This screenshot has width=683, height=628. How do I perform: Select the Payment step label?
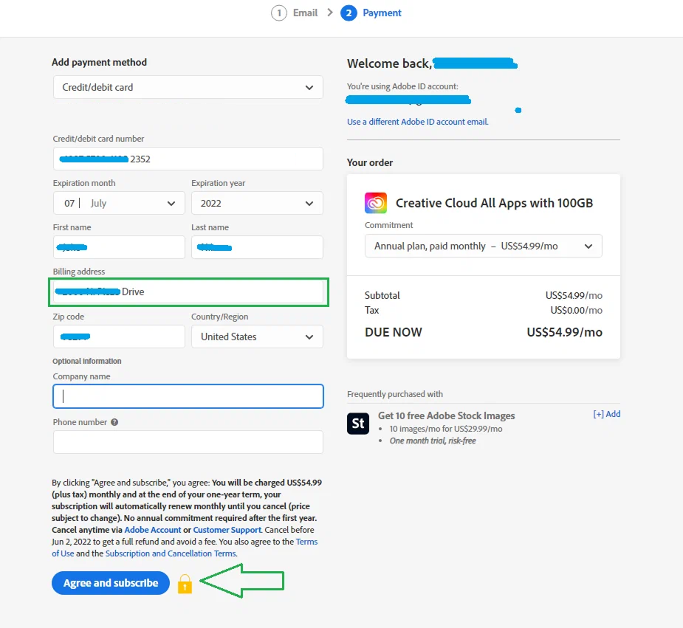pos(382,13)
